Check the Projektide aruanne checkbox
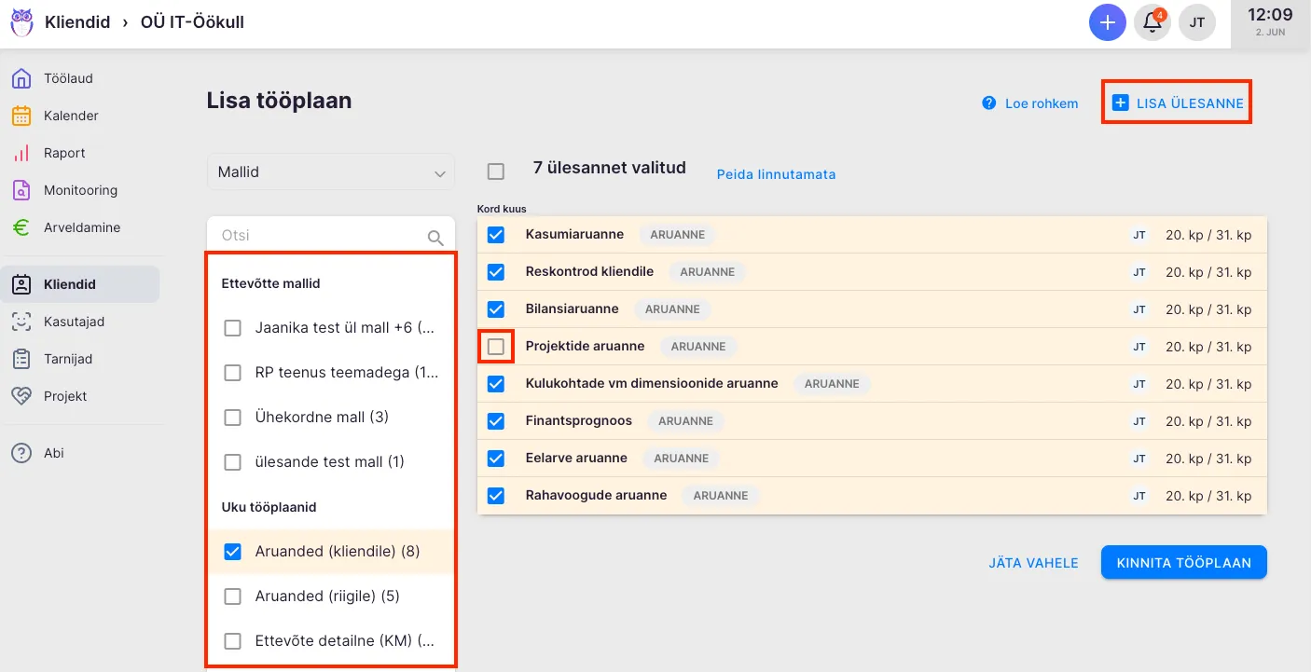1311x672 pixels. 496,347
